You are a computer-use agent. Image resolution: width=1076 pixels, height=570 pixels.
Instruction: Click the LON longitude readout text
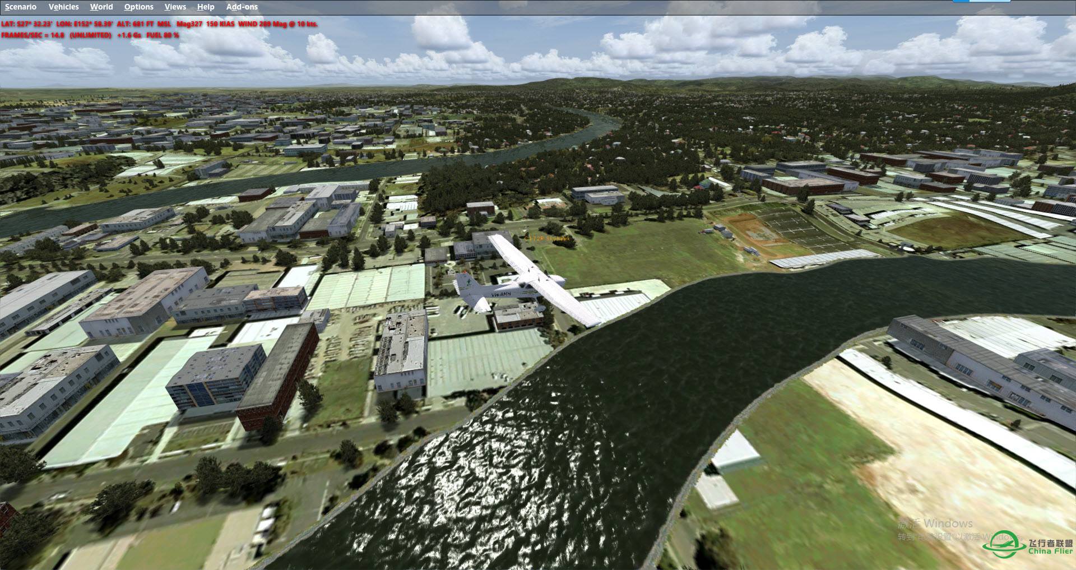pos(84,24)
